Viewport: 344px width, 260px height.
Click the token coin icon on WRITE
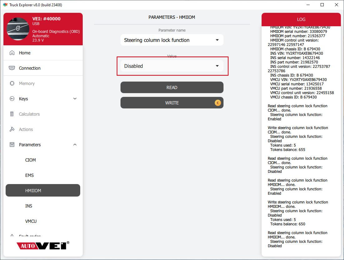pyautogui.click(x=218, y=103)
